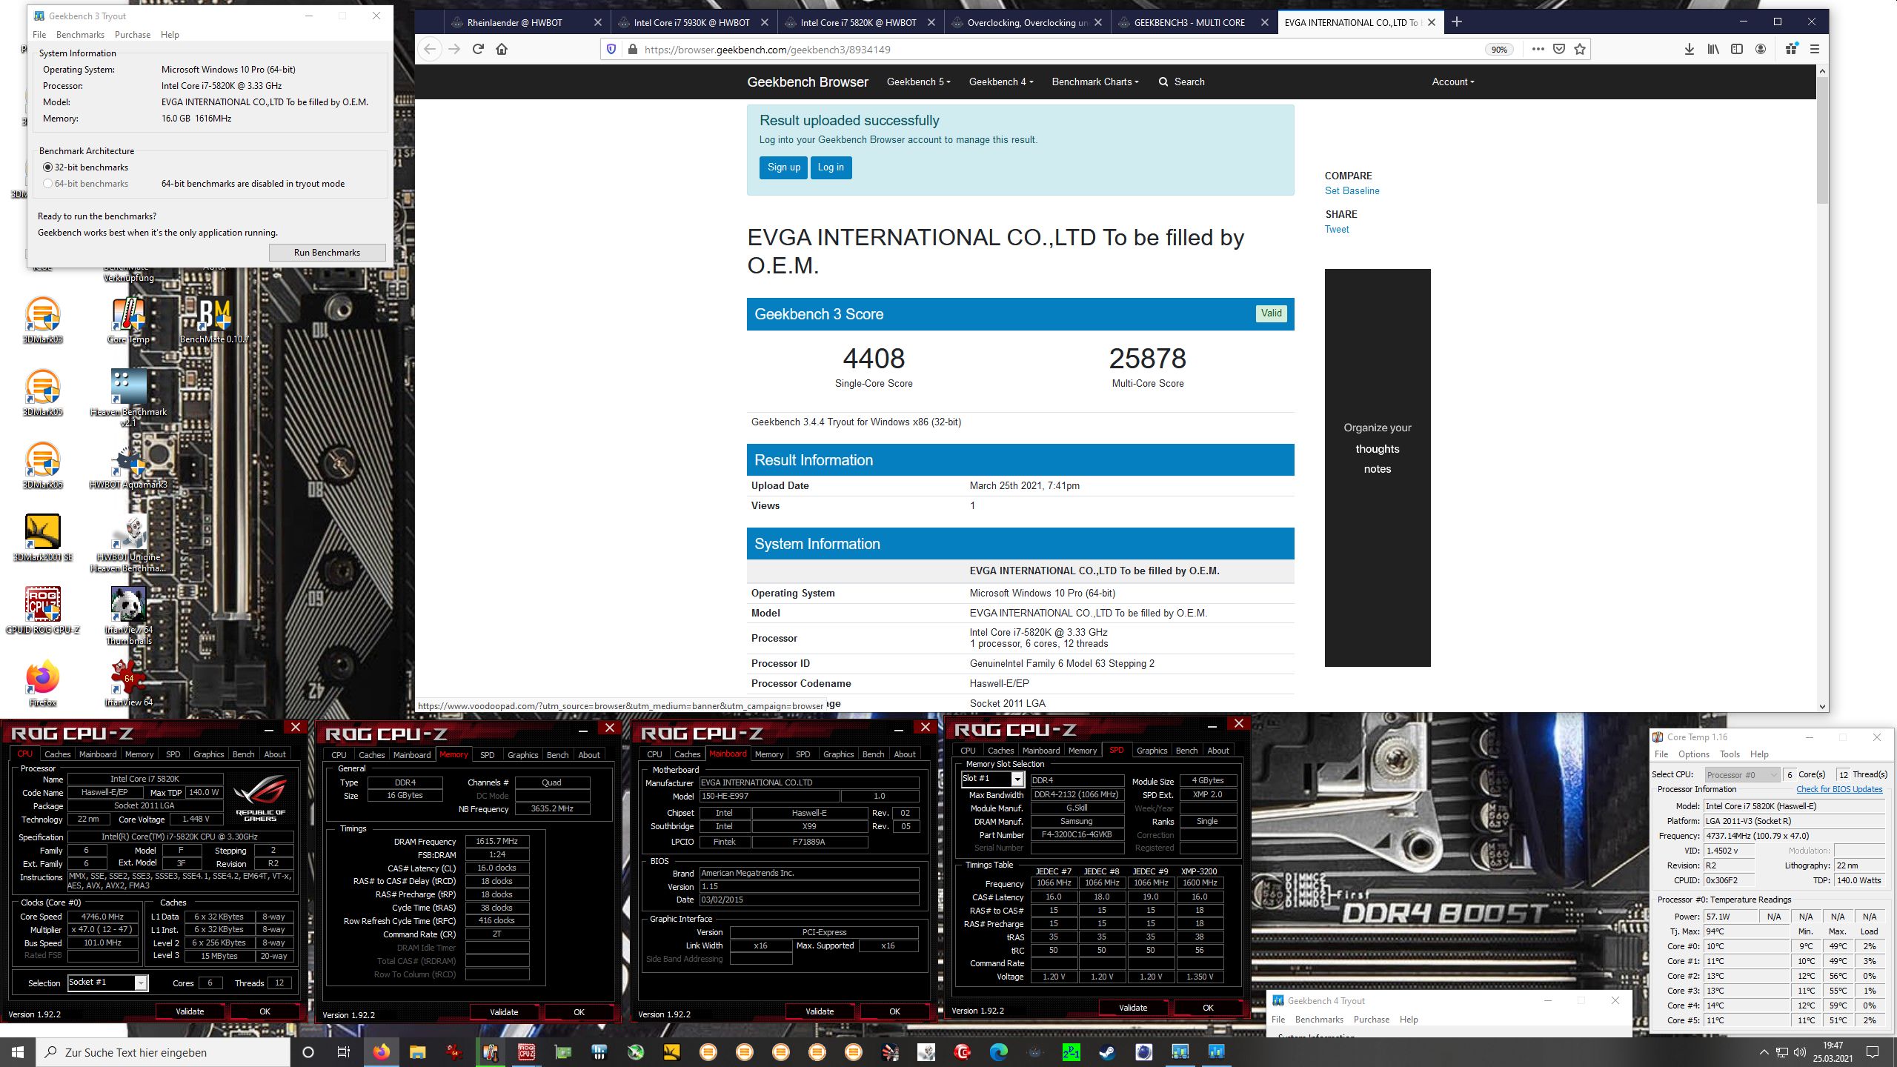This screenshot has width=1897, height=1067.
Task: Open Firefox account icon
Action: (x=1761, y=49)
